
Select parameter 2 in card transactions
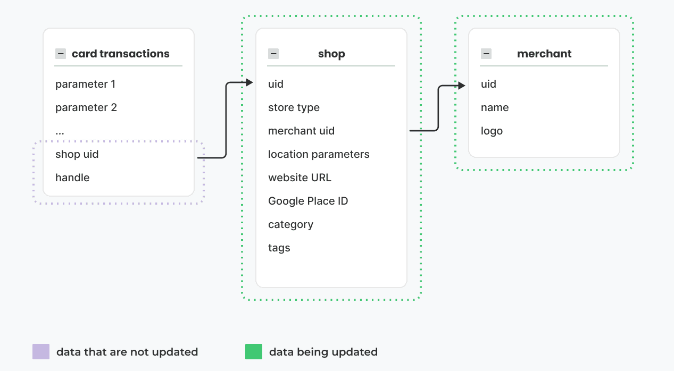86,107
